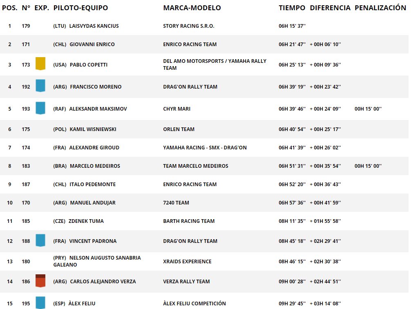Click the yellow badge for Pablo Copetti
Viewport: 411px width, 309px height.
(x=40, y=64)
